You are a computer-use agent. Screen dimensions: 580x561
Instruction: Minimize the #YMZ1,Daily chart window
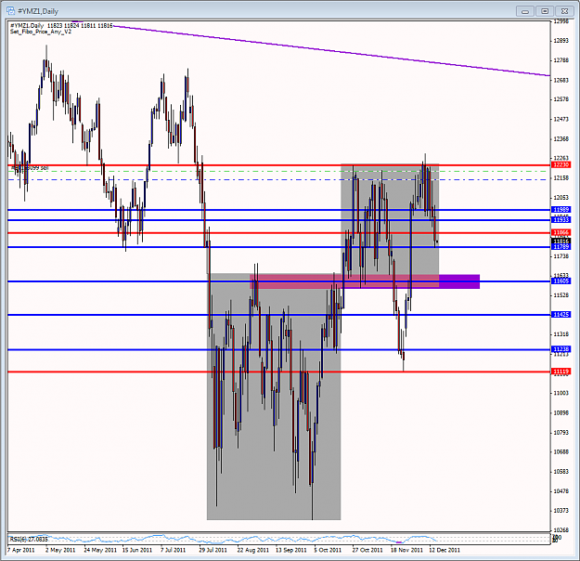click(525, 11)
